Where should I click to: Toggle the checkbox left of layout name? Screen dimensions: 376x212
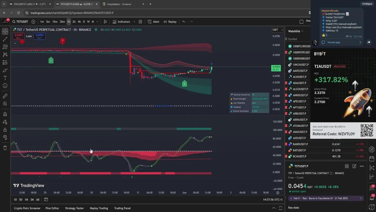[301, 21]
